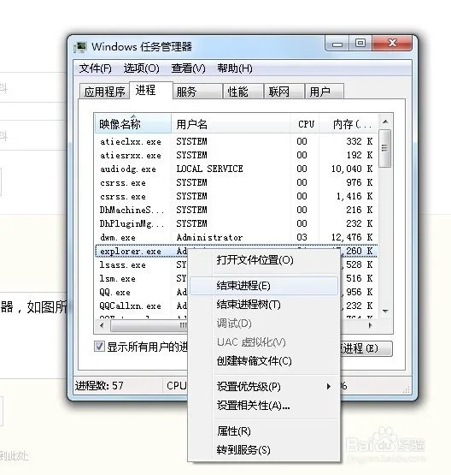The width and height of the screenshot is (451, 475).
Task: Click the vertical scrollbar down arrow
Action: [385, 312]
